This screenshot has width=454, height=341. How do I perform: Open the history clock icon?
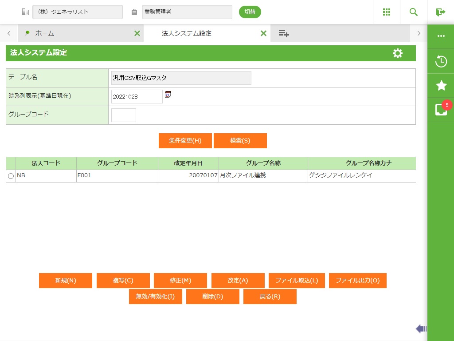[441, 61]
